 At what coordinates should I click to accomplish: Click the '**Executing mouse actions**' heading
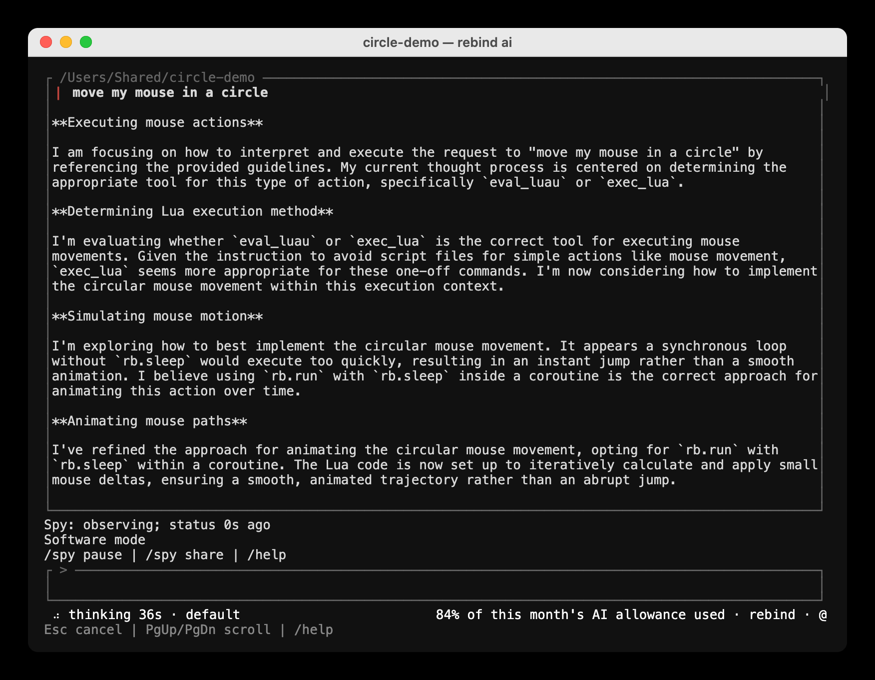pyautogui.click(x=157, y=123)
